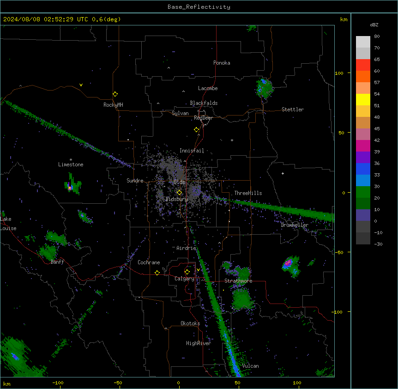This screenshot has height=389, width=398.
Task: Click the Base_Reflectivity title
Action: 199,7
